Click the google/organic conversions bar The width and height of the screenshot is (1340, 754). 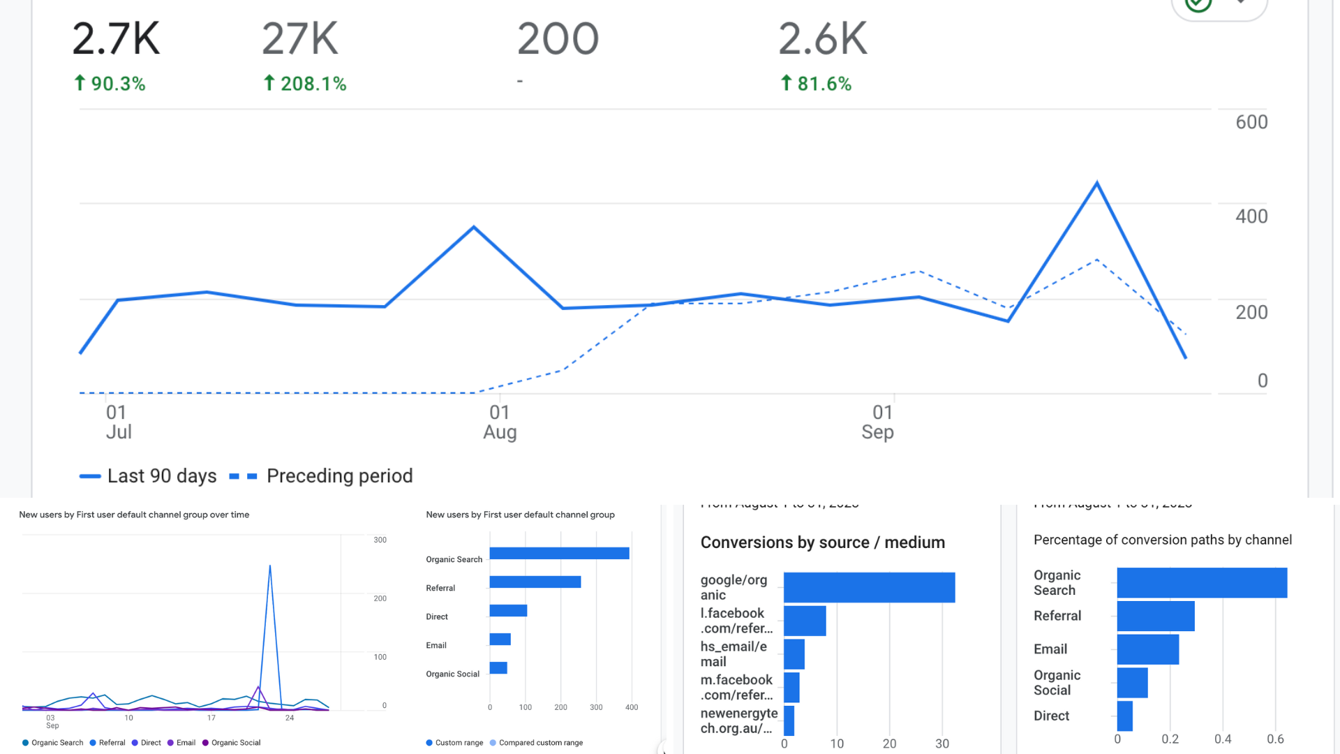tap(870, 588)
